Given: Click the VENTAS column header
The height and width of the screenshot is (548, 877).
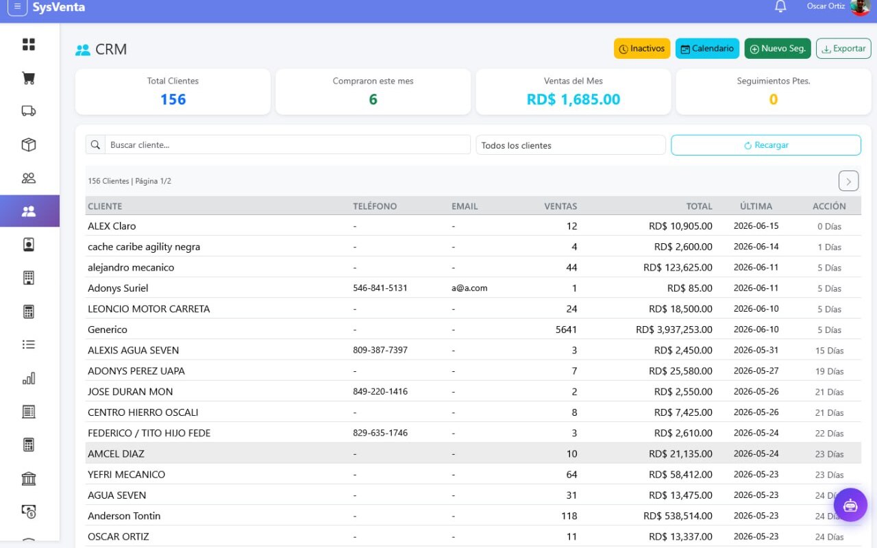Looking at the screenshot, I should (x=560, y=206).
